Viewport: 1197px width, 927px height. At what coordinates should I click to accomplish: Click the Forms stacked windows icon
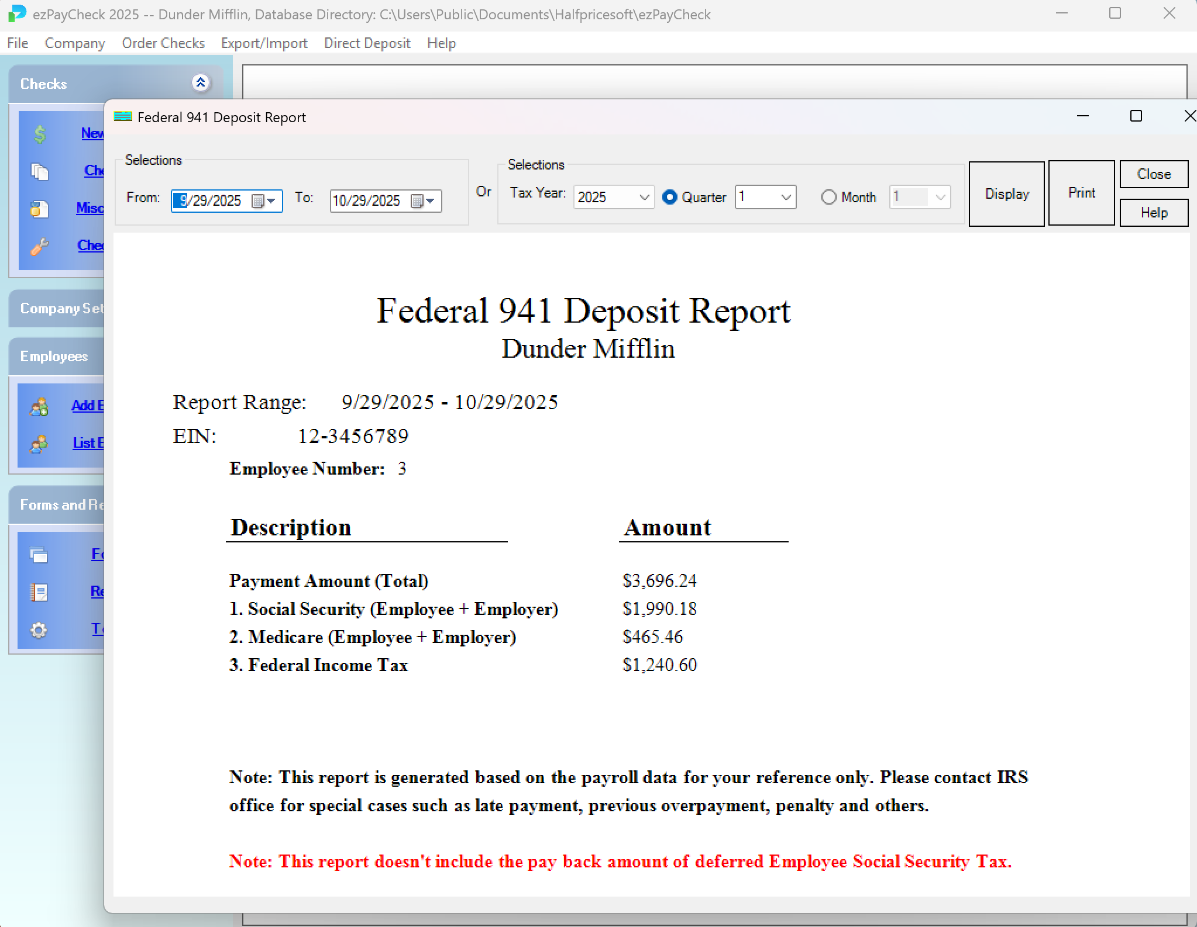coord(39,555)
